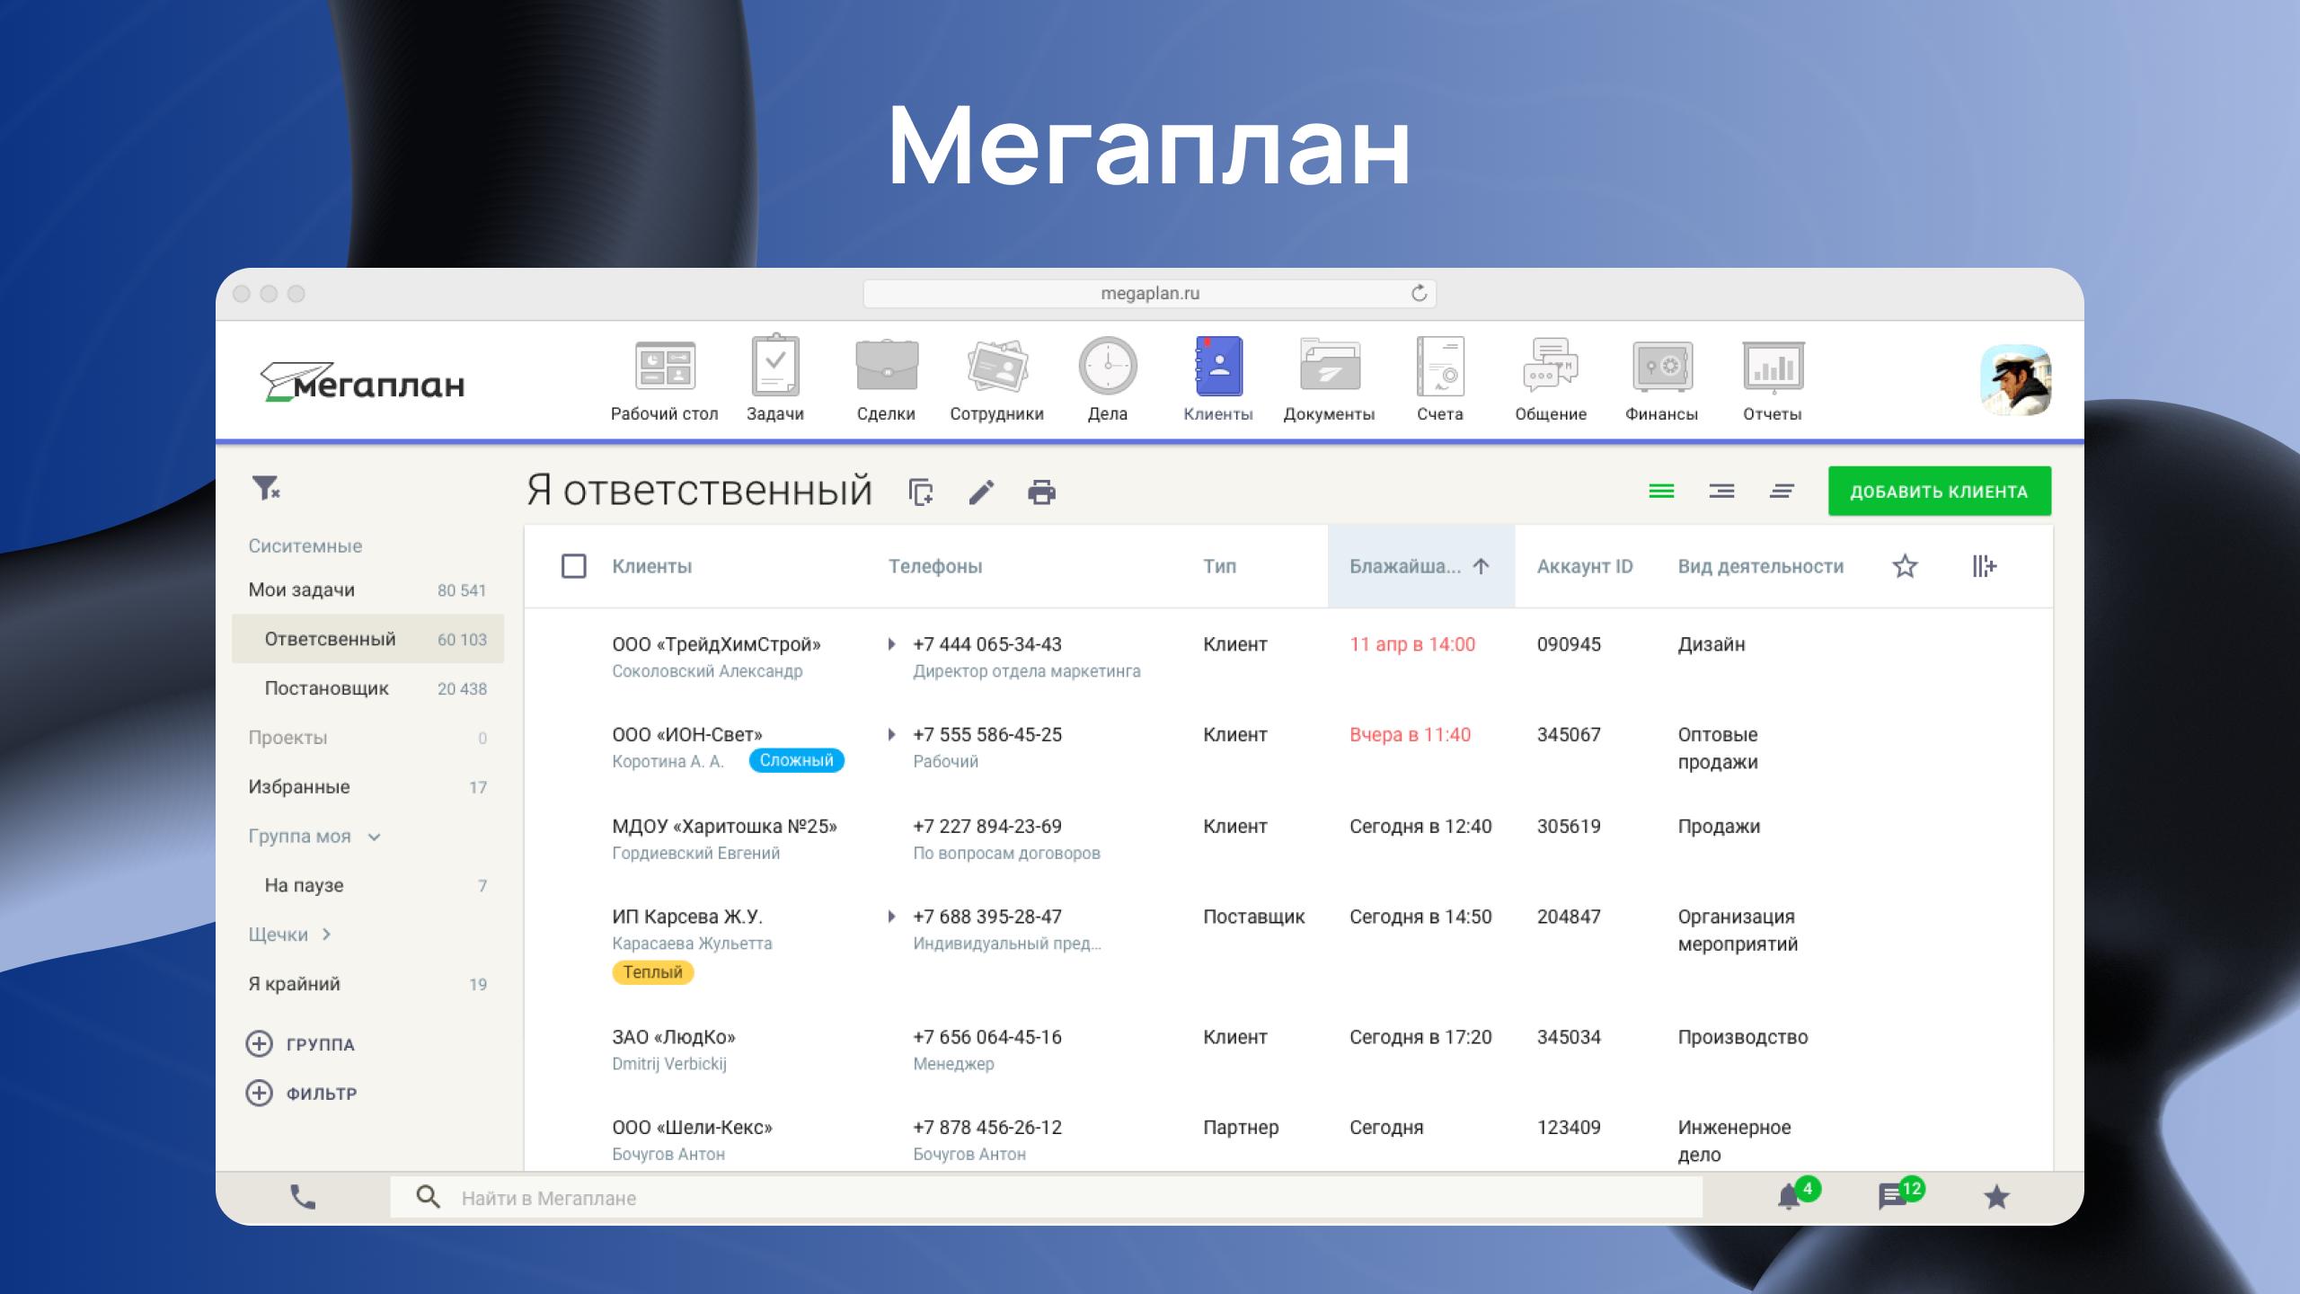2300x1294 pixels.
Task: Open the chat messages icon with badge 12
Action: [1892, 1197]
